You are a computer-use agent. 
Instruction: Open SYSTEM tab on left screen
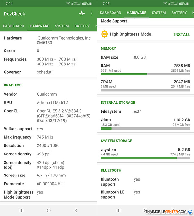point(62,26)
